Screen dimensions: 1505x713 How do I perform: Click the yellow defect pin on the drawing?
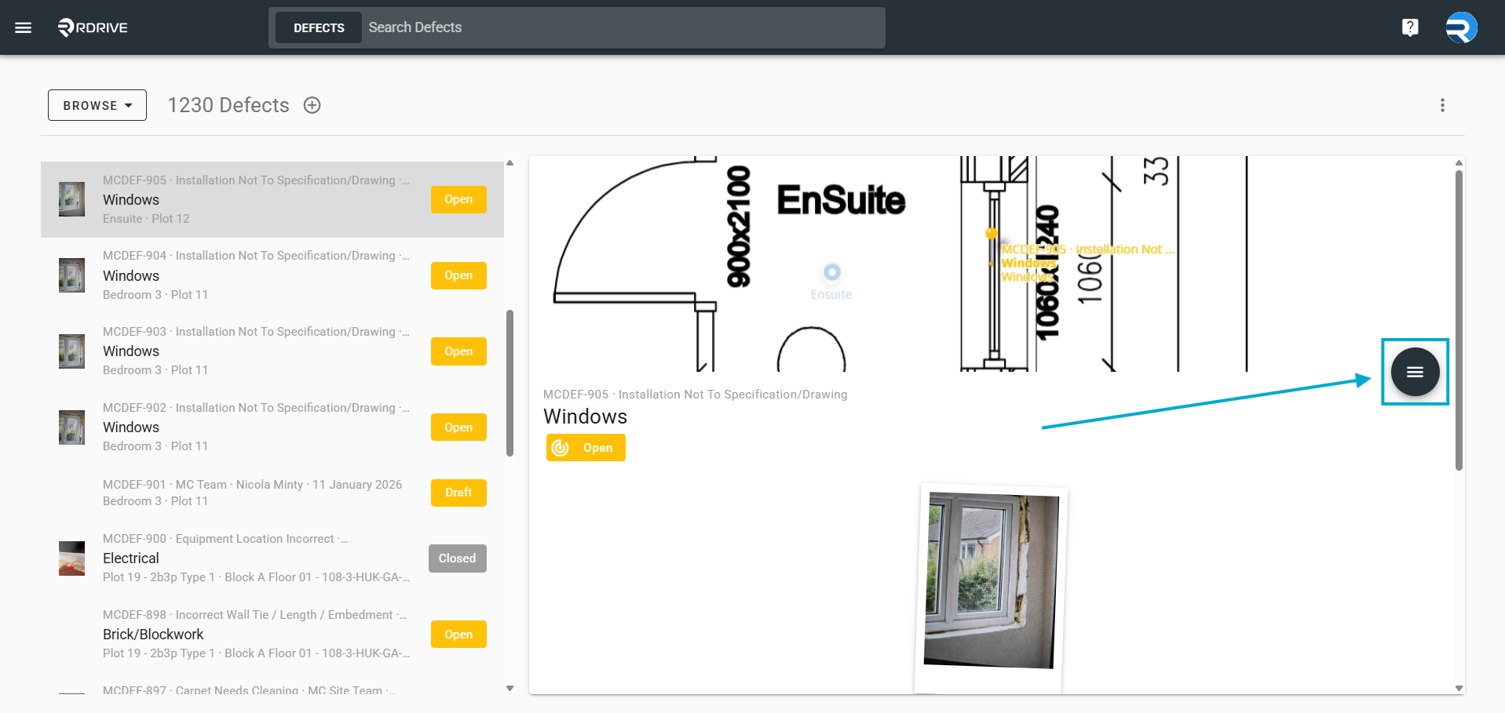992,233
